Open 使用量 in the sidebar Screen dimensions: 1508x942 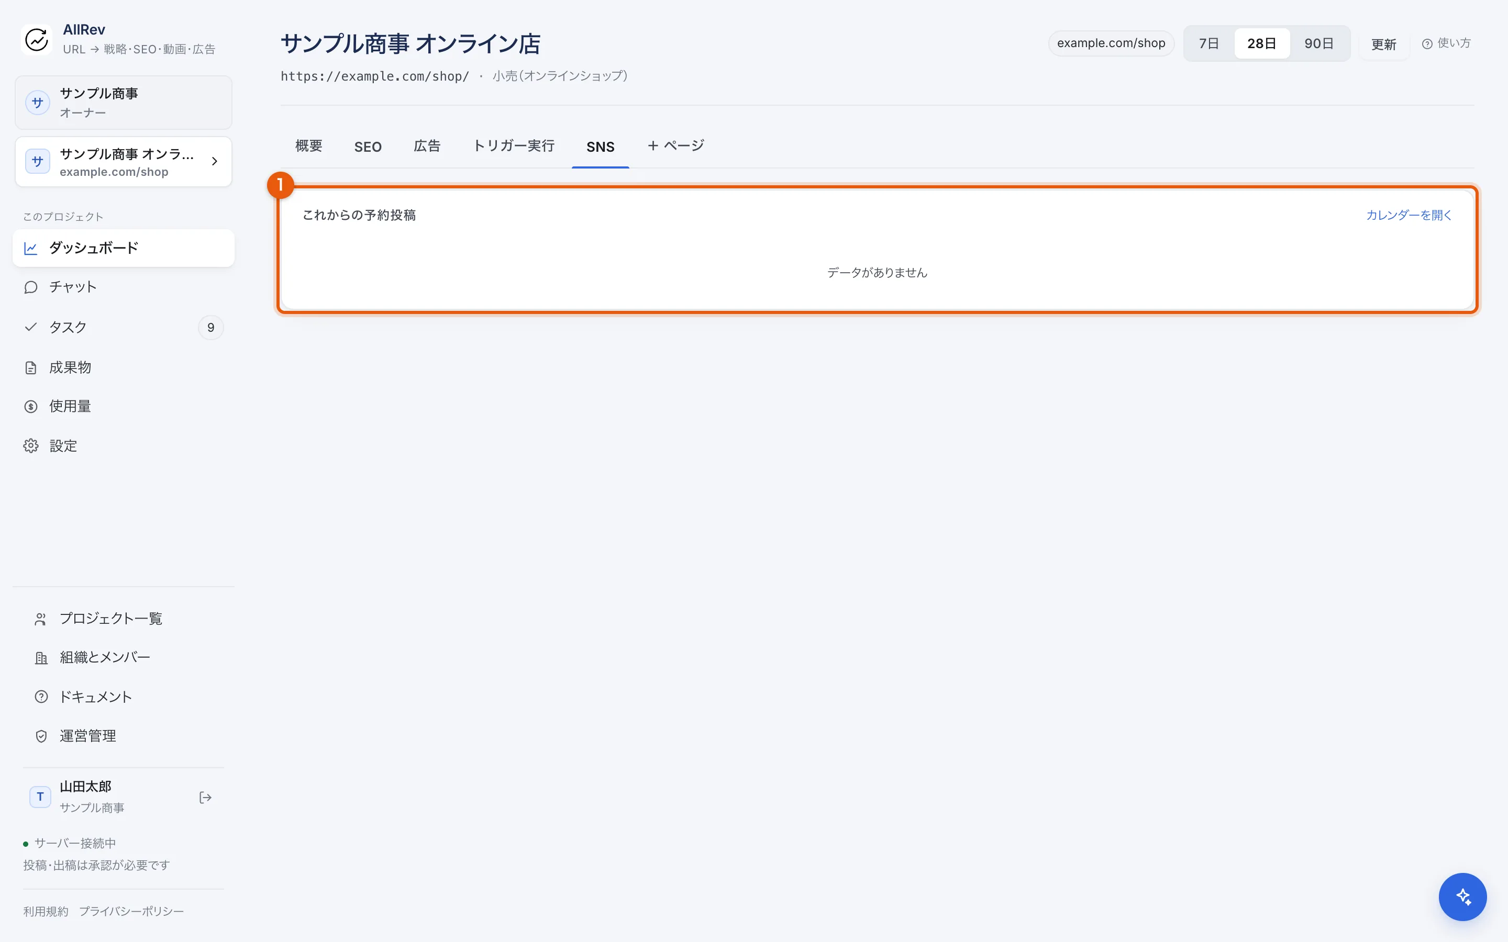pos(124,406)
